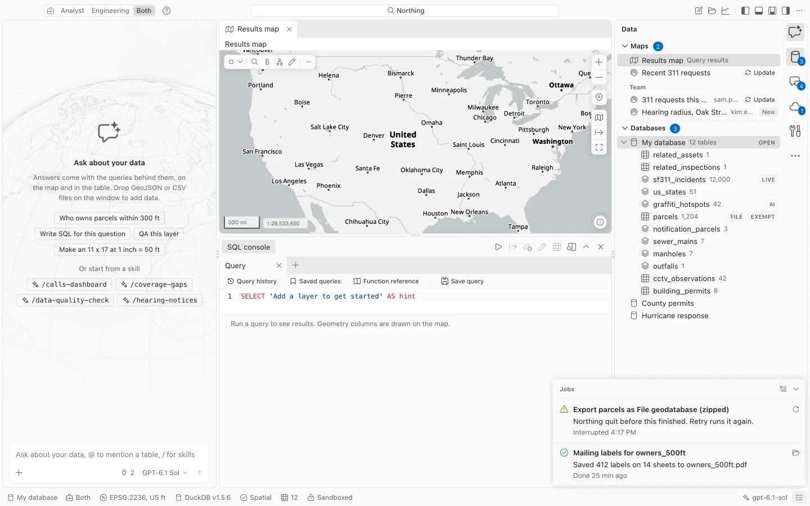Zoom out on the map
Viewport: 810px width, 506px height.
click(x=599, y=77)
